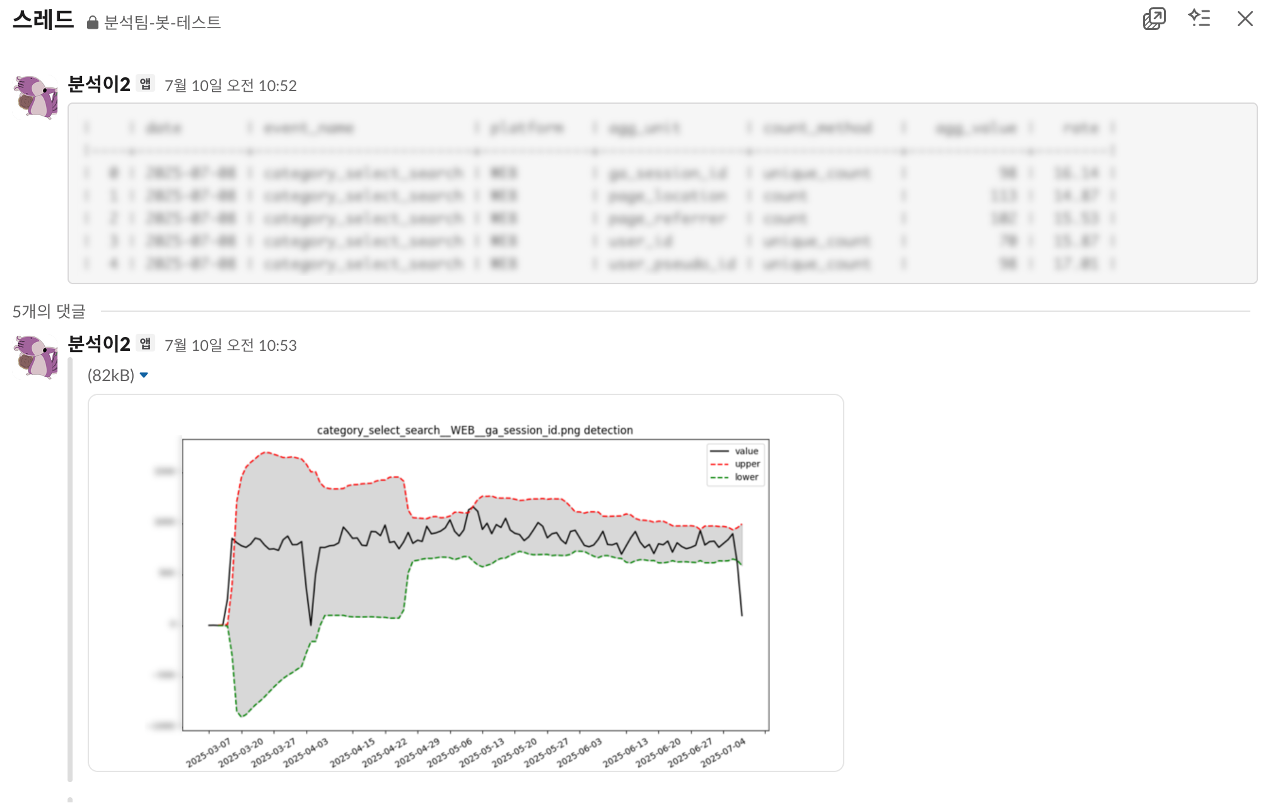Open thread in a new window
1268x803 pixels.
(x=1154, y=19)
